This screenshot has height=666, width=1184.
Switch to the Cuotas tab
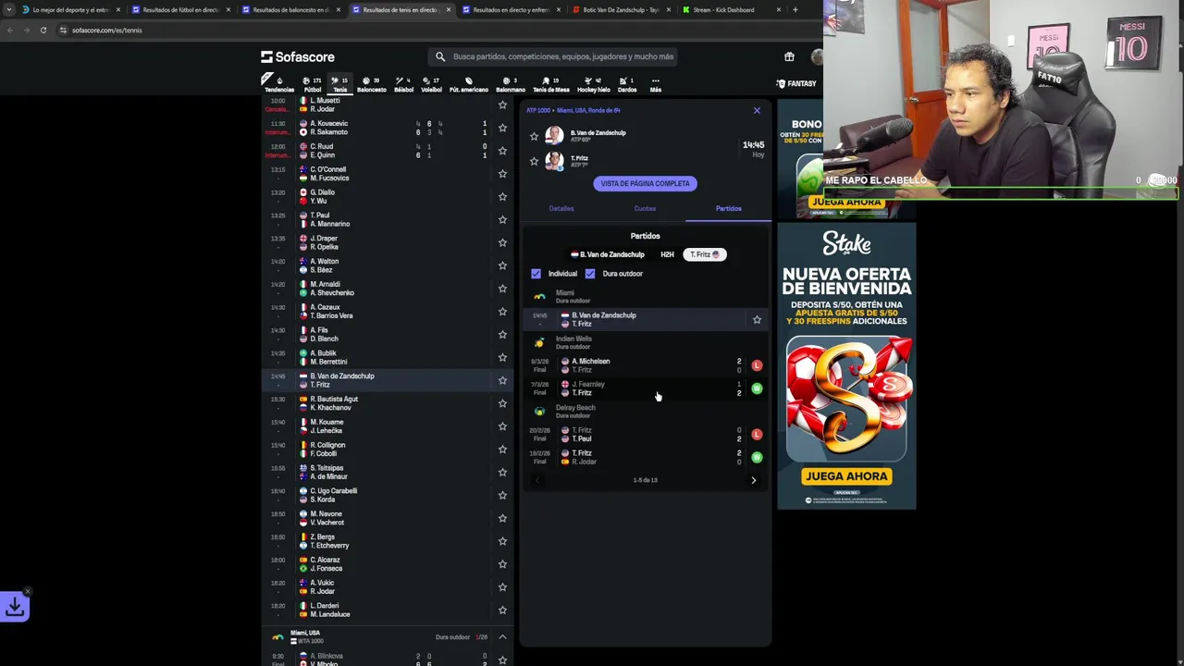pos(645,209)
